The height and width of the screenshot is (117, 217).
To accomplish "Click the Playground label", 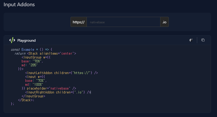I will pos(26,40).
